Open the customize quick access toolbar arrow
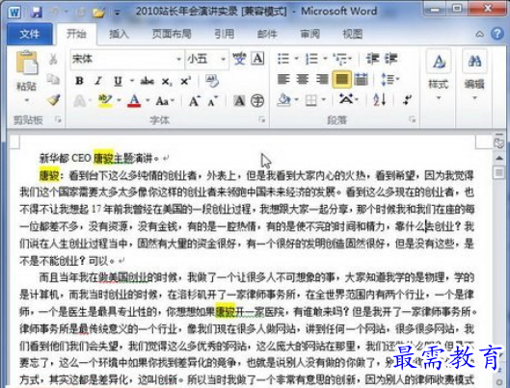510x388 pixels. (x=117, y=13)
